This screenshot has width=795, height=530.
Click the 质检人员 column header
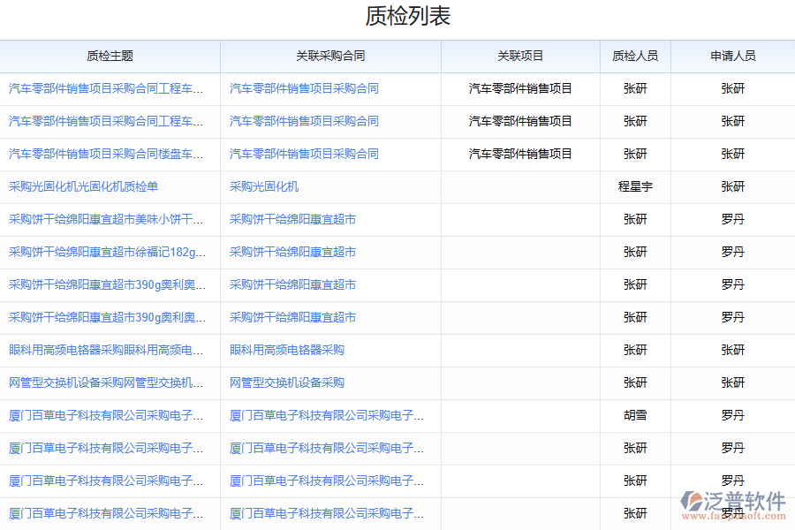(636, 56)
